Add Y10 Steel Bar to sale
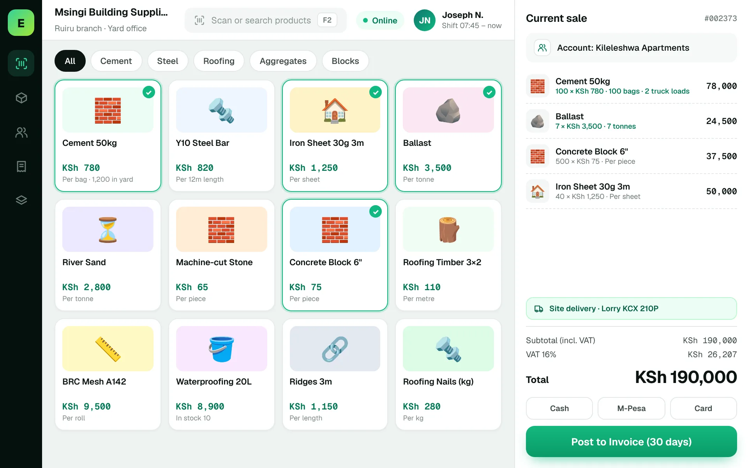 [x=221, y=136]
